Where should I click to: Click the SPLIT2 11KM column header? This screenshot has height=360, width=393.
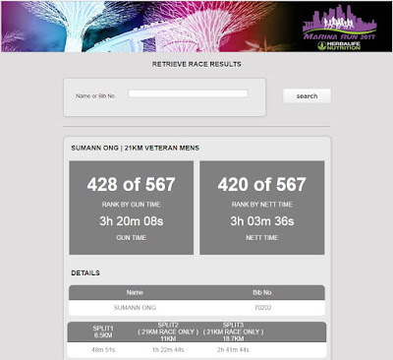(x=168, y=331)
